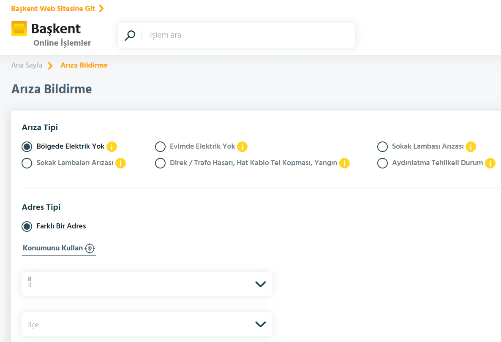Screen dimensions: 501x342
Task: Click Konumunu Kullan location button
Action: click(x=59, y=248)
